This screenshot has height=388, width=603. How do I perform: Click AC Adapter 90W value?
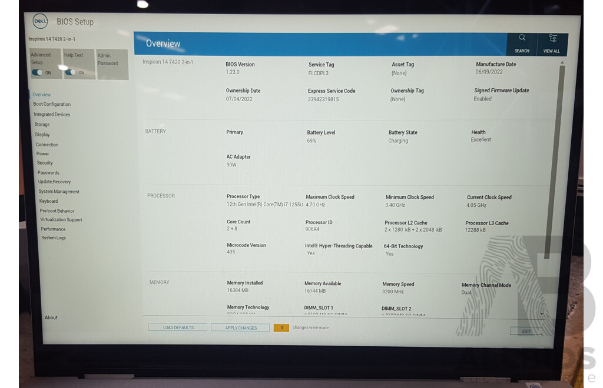pos(231,165)
